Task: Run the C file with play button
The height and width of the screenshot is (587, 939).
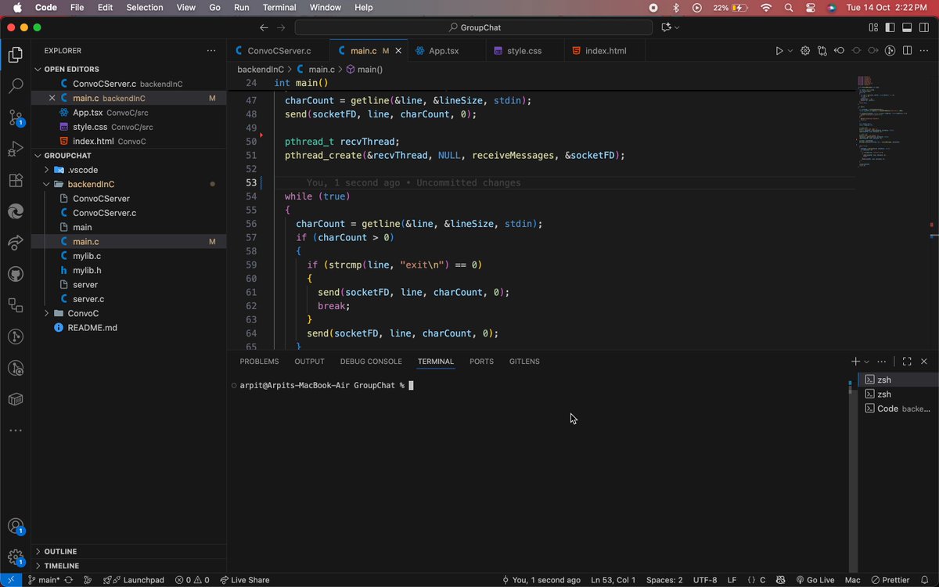Action: (779, 51)
